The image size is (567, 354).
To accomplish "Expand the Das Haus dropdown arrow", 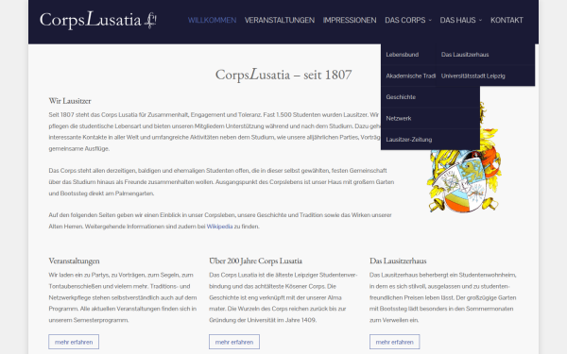I will pyautogui.click(x=480, y=20).
